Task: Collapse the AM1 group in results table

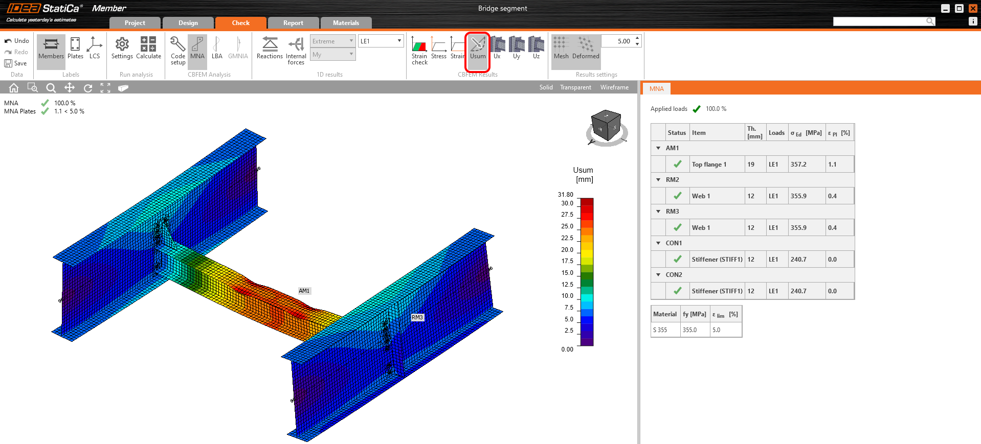Action: tap(658, 148)
